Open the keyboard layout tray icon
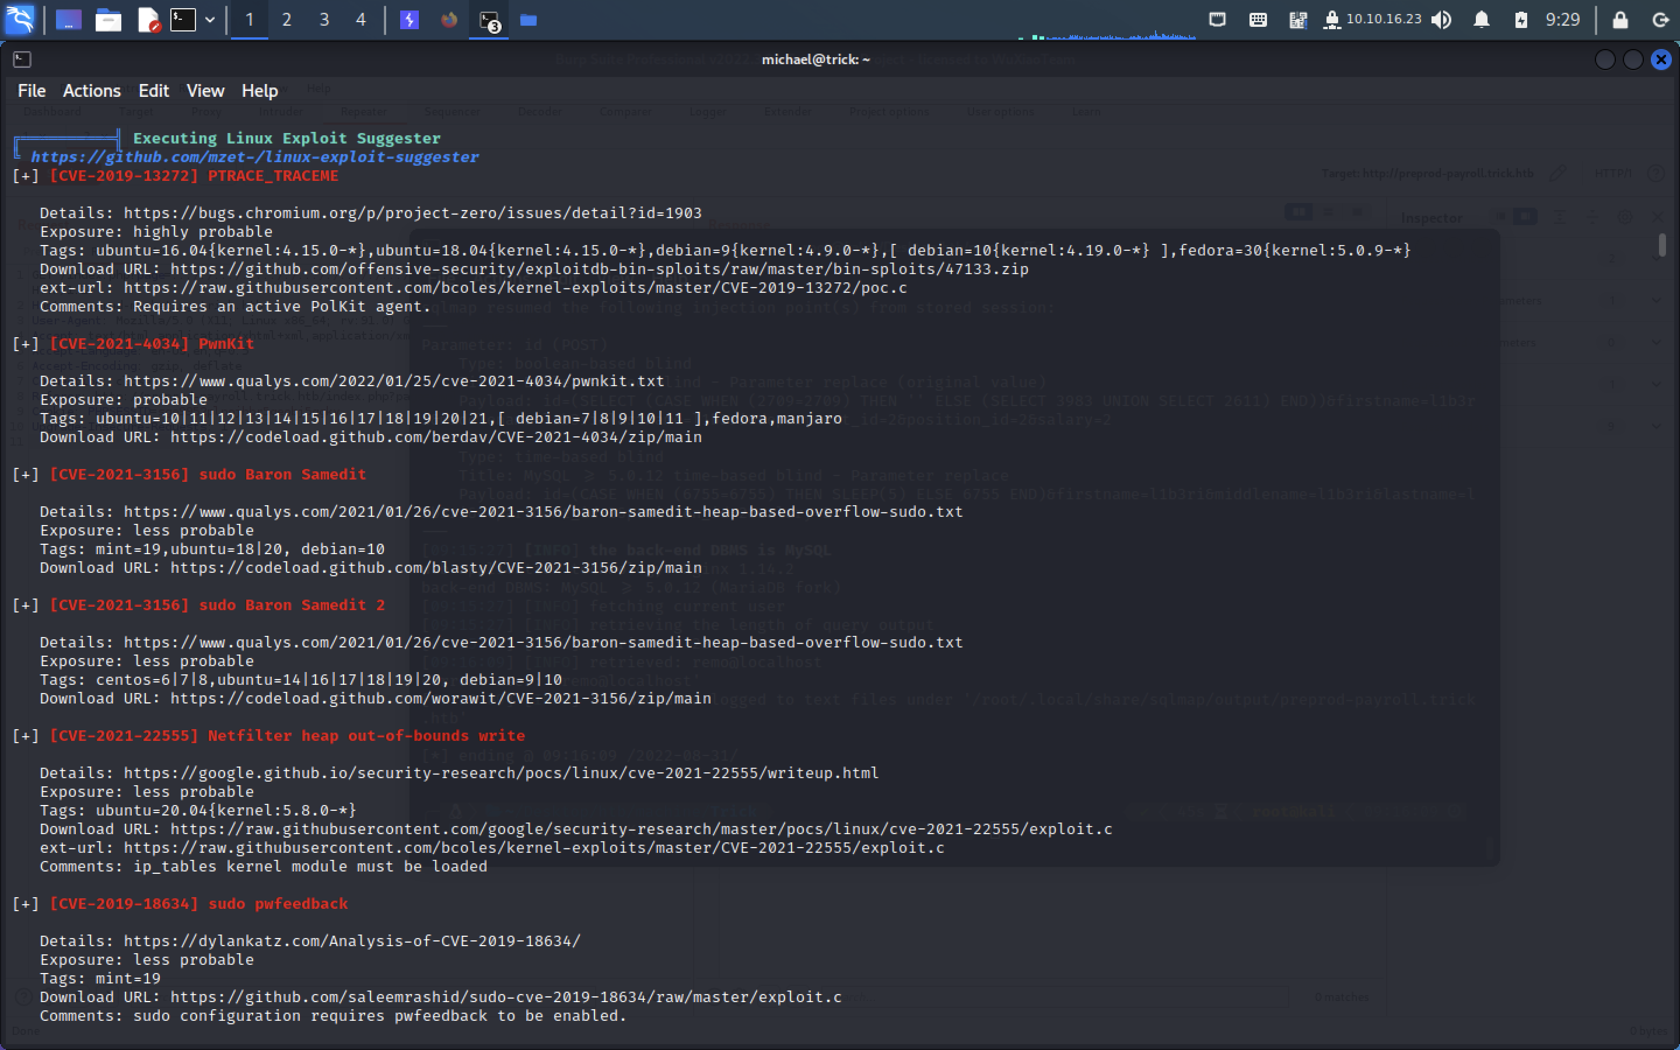The height and width of the screenshot is (1050, 1680). (x=1258, y=19)
